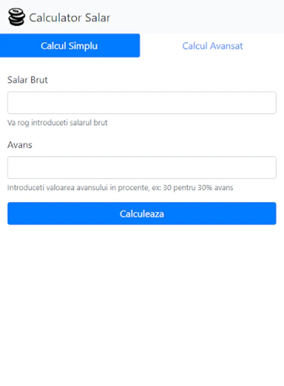Viewport: 284px width, 386px height.
Task: Place cursor in the gross salary textbox
Action: click(x=142, y=103)
